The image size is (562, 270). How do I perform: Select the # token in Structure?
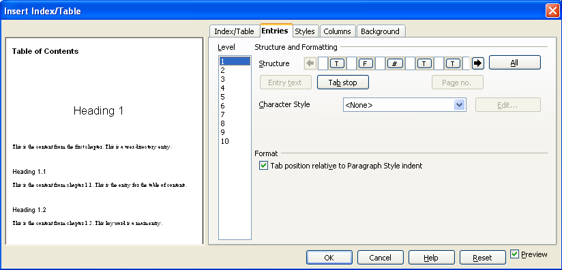(395, 63)
